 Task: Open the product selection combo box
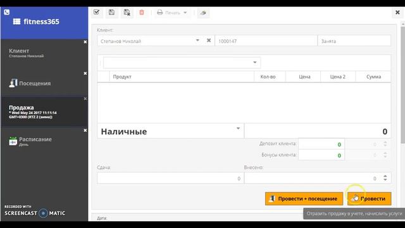(x=182, y=63)
